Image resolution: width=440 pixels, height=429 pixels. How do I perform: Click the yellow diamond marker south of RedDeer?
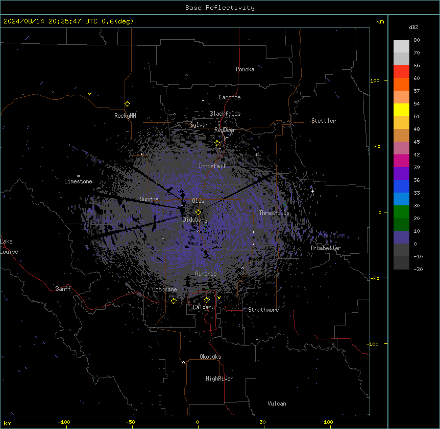217,143
